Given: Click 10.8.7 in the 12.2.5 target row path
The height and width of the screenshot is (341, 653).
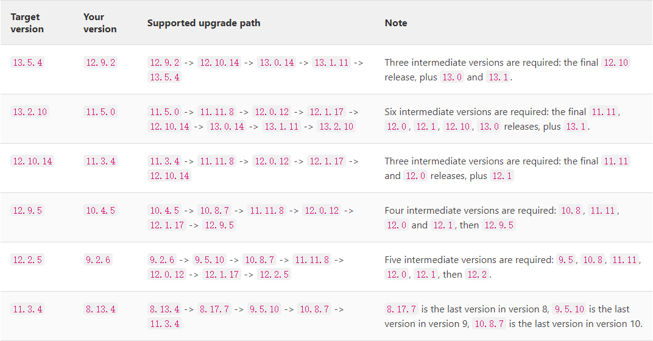Looking at the screenshot, I should [x=259, y=260].
